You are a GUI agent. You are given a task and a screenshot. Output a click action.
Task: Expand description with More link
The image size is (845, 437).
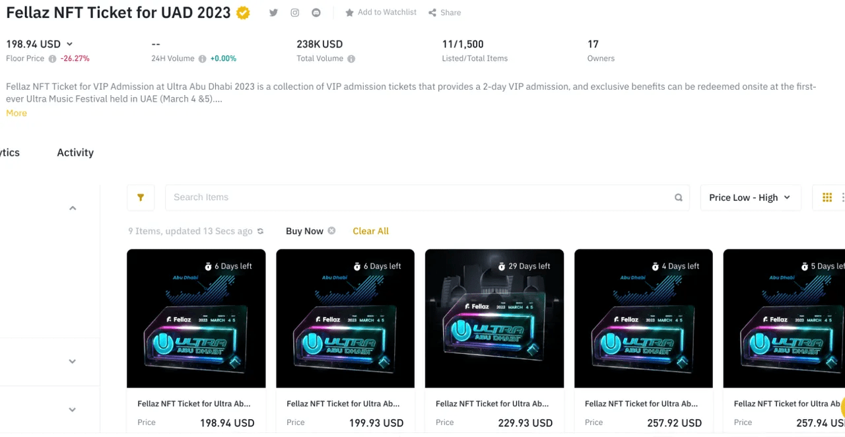click(17, 113)
